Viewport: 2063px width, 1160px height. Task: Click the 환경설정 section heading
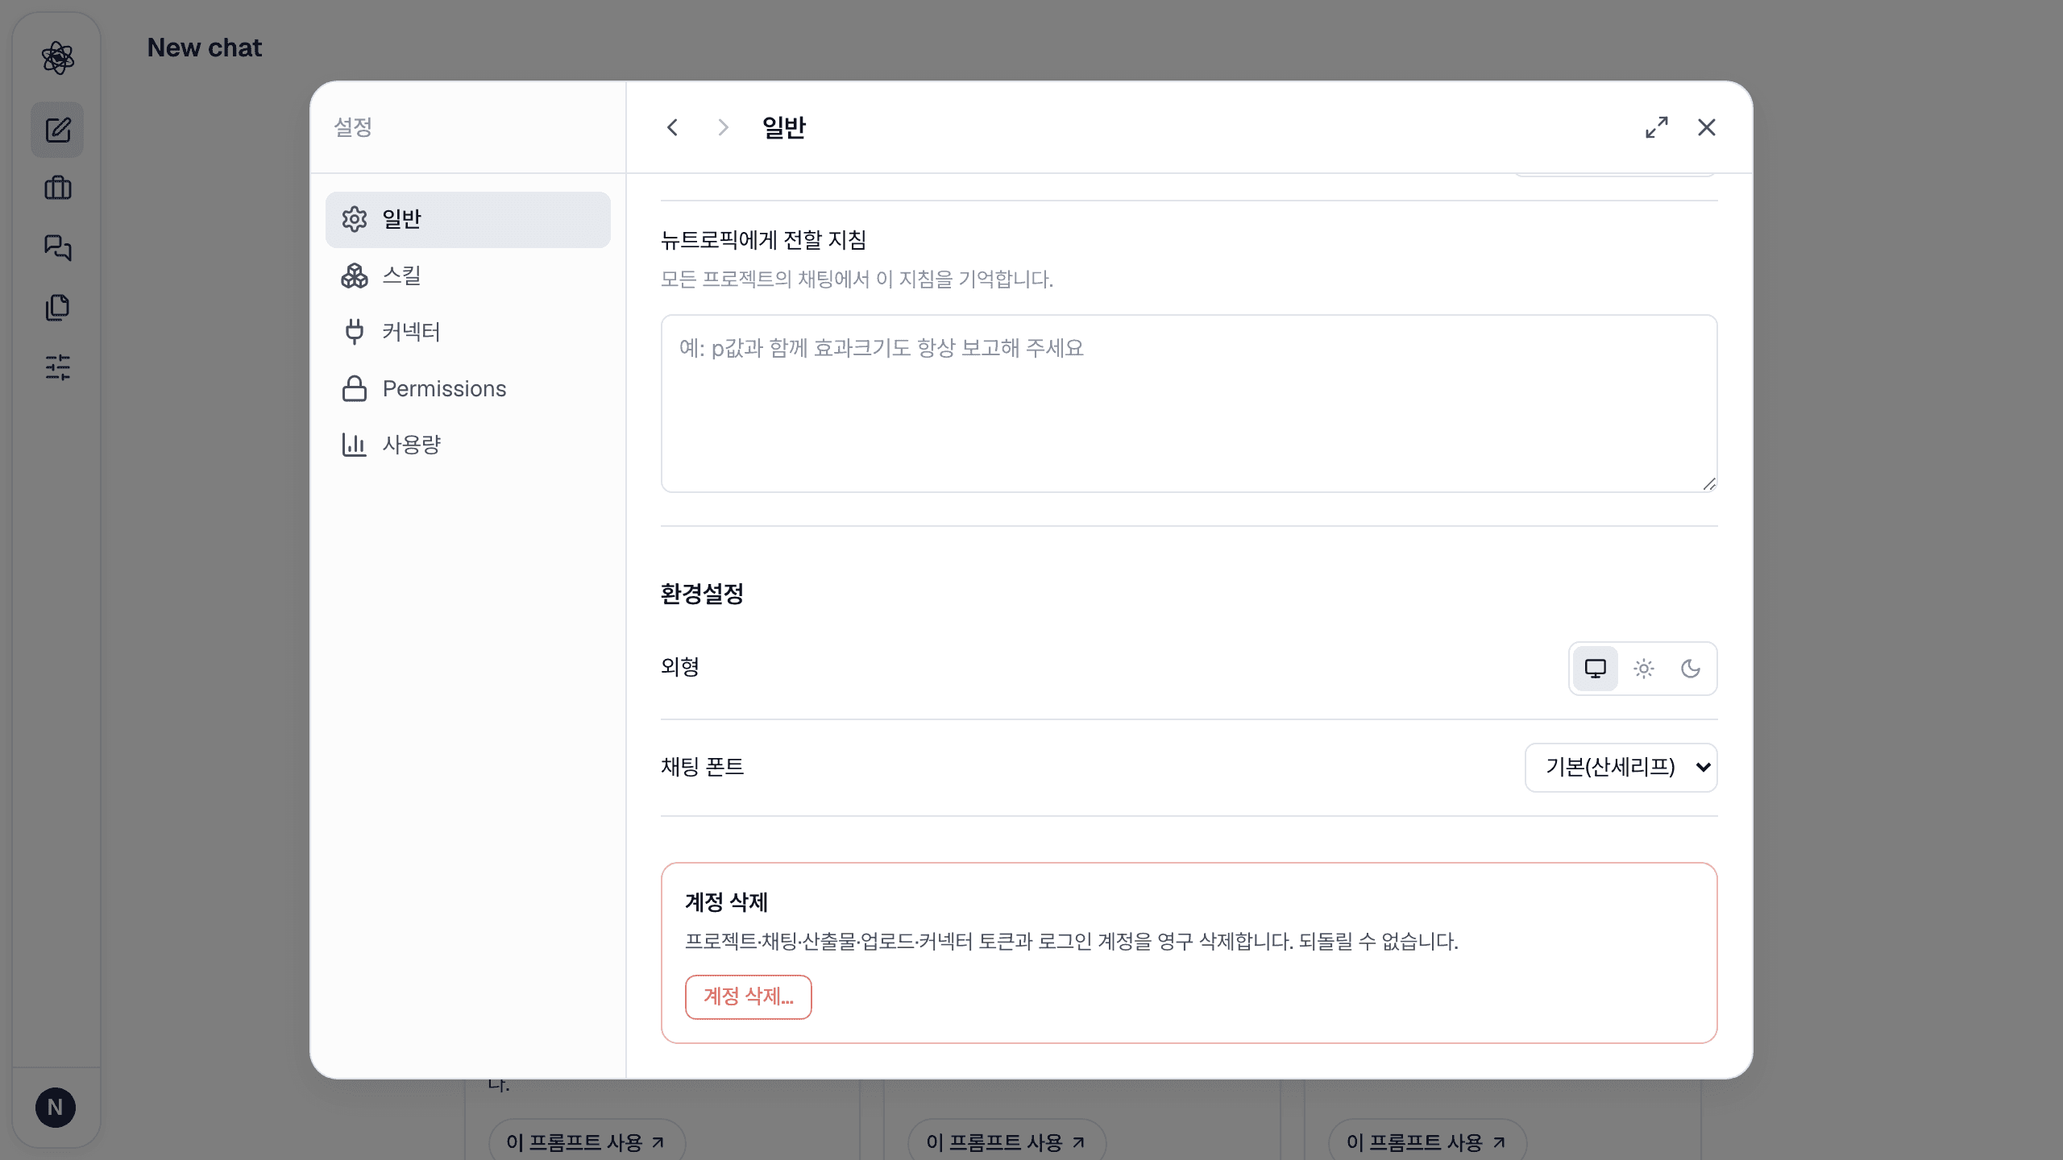click(702, 594)
